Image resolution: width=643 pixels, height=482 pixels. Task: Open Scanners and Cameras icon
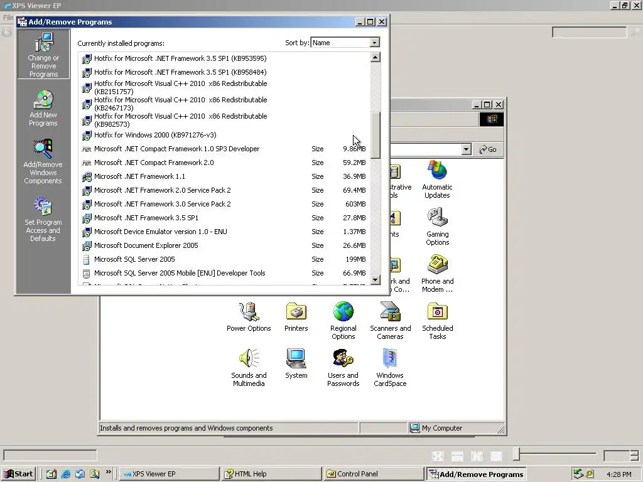[390, 321]
